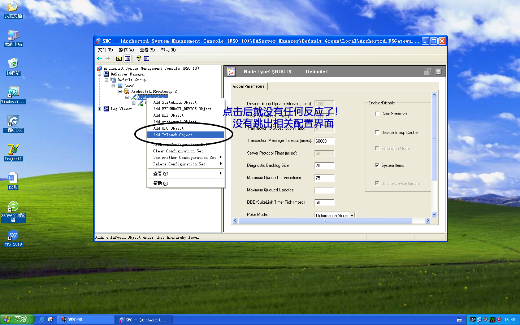Screen dimensions: 520x325
Task: Click the Local computer node icon
Action: tap(120, 86)
